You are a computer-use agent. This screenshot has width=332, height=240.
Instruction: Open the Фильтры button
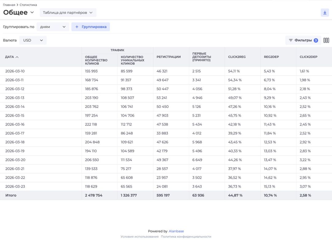(303, 40)
